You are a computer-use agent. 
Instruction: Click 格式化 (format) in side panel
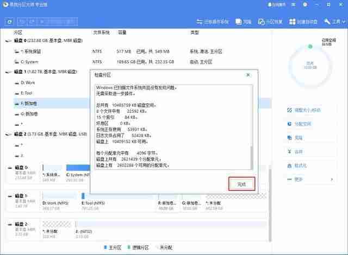pos(300,165)
